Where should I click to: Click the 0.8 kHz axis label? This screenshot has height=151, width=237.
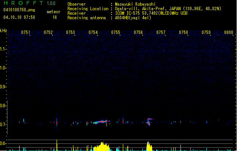point(3,106)
